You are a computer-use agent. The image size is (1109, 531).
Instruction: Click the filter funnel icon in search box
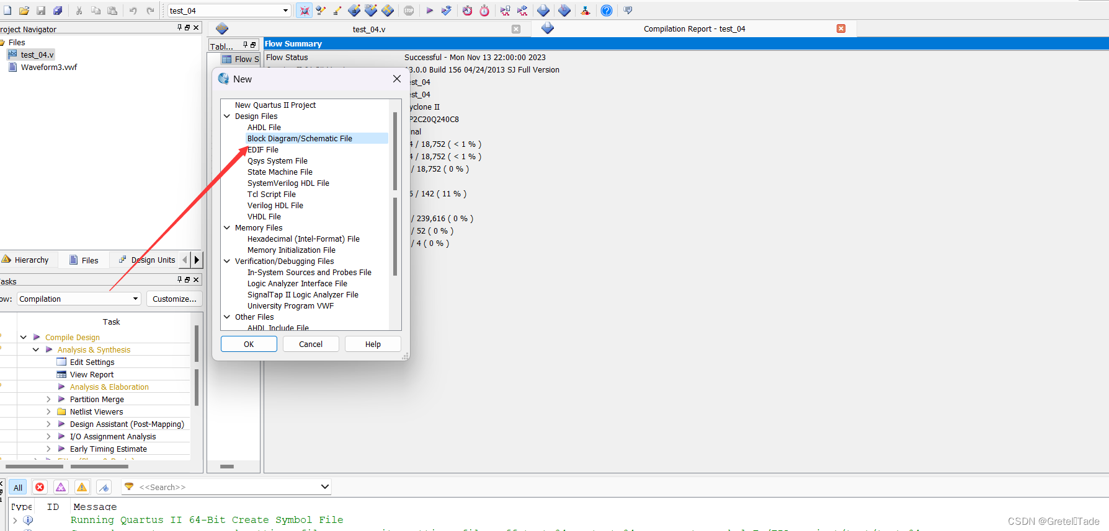point(129,486)
